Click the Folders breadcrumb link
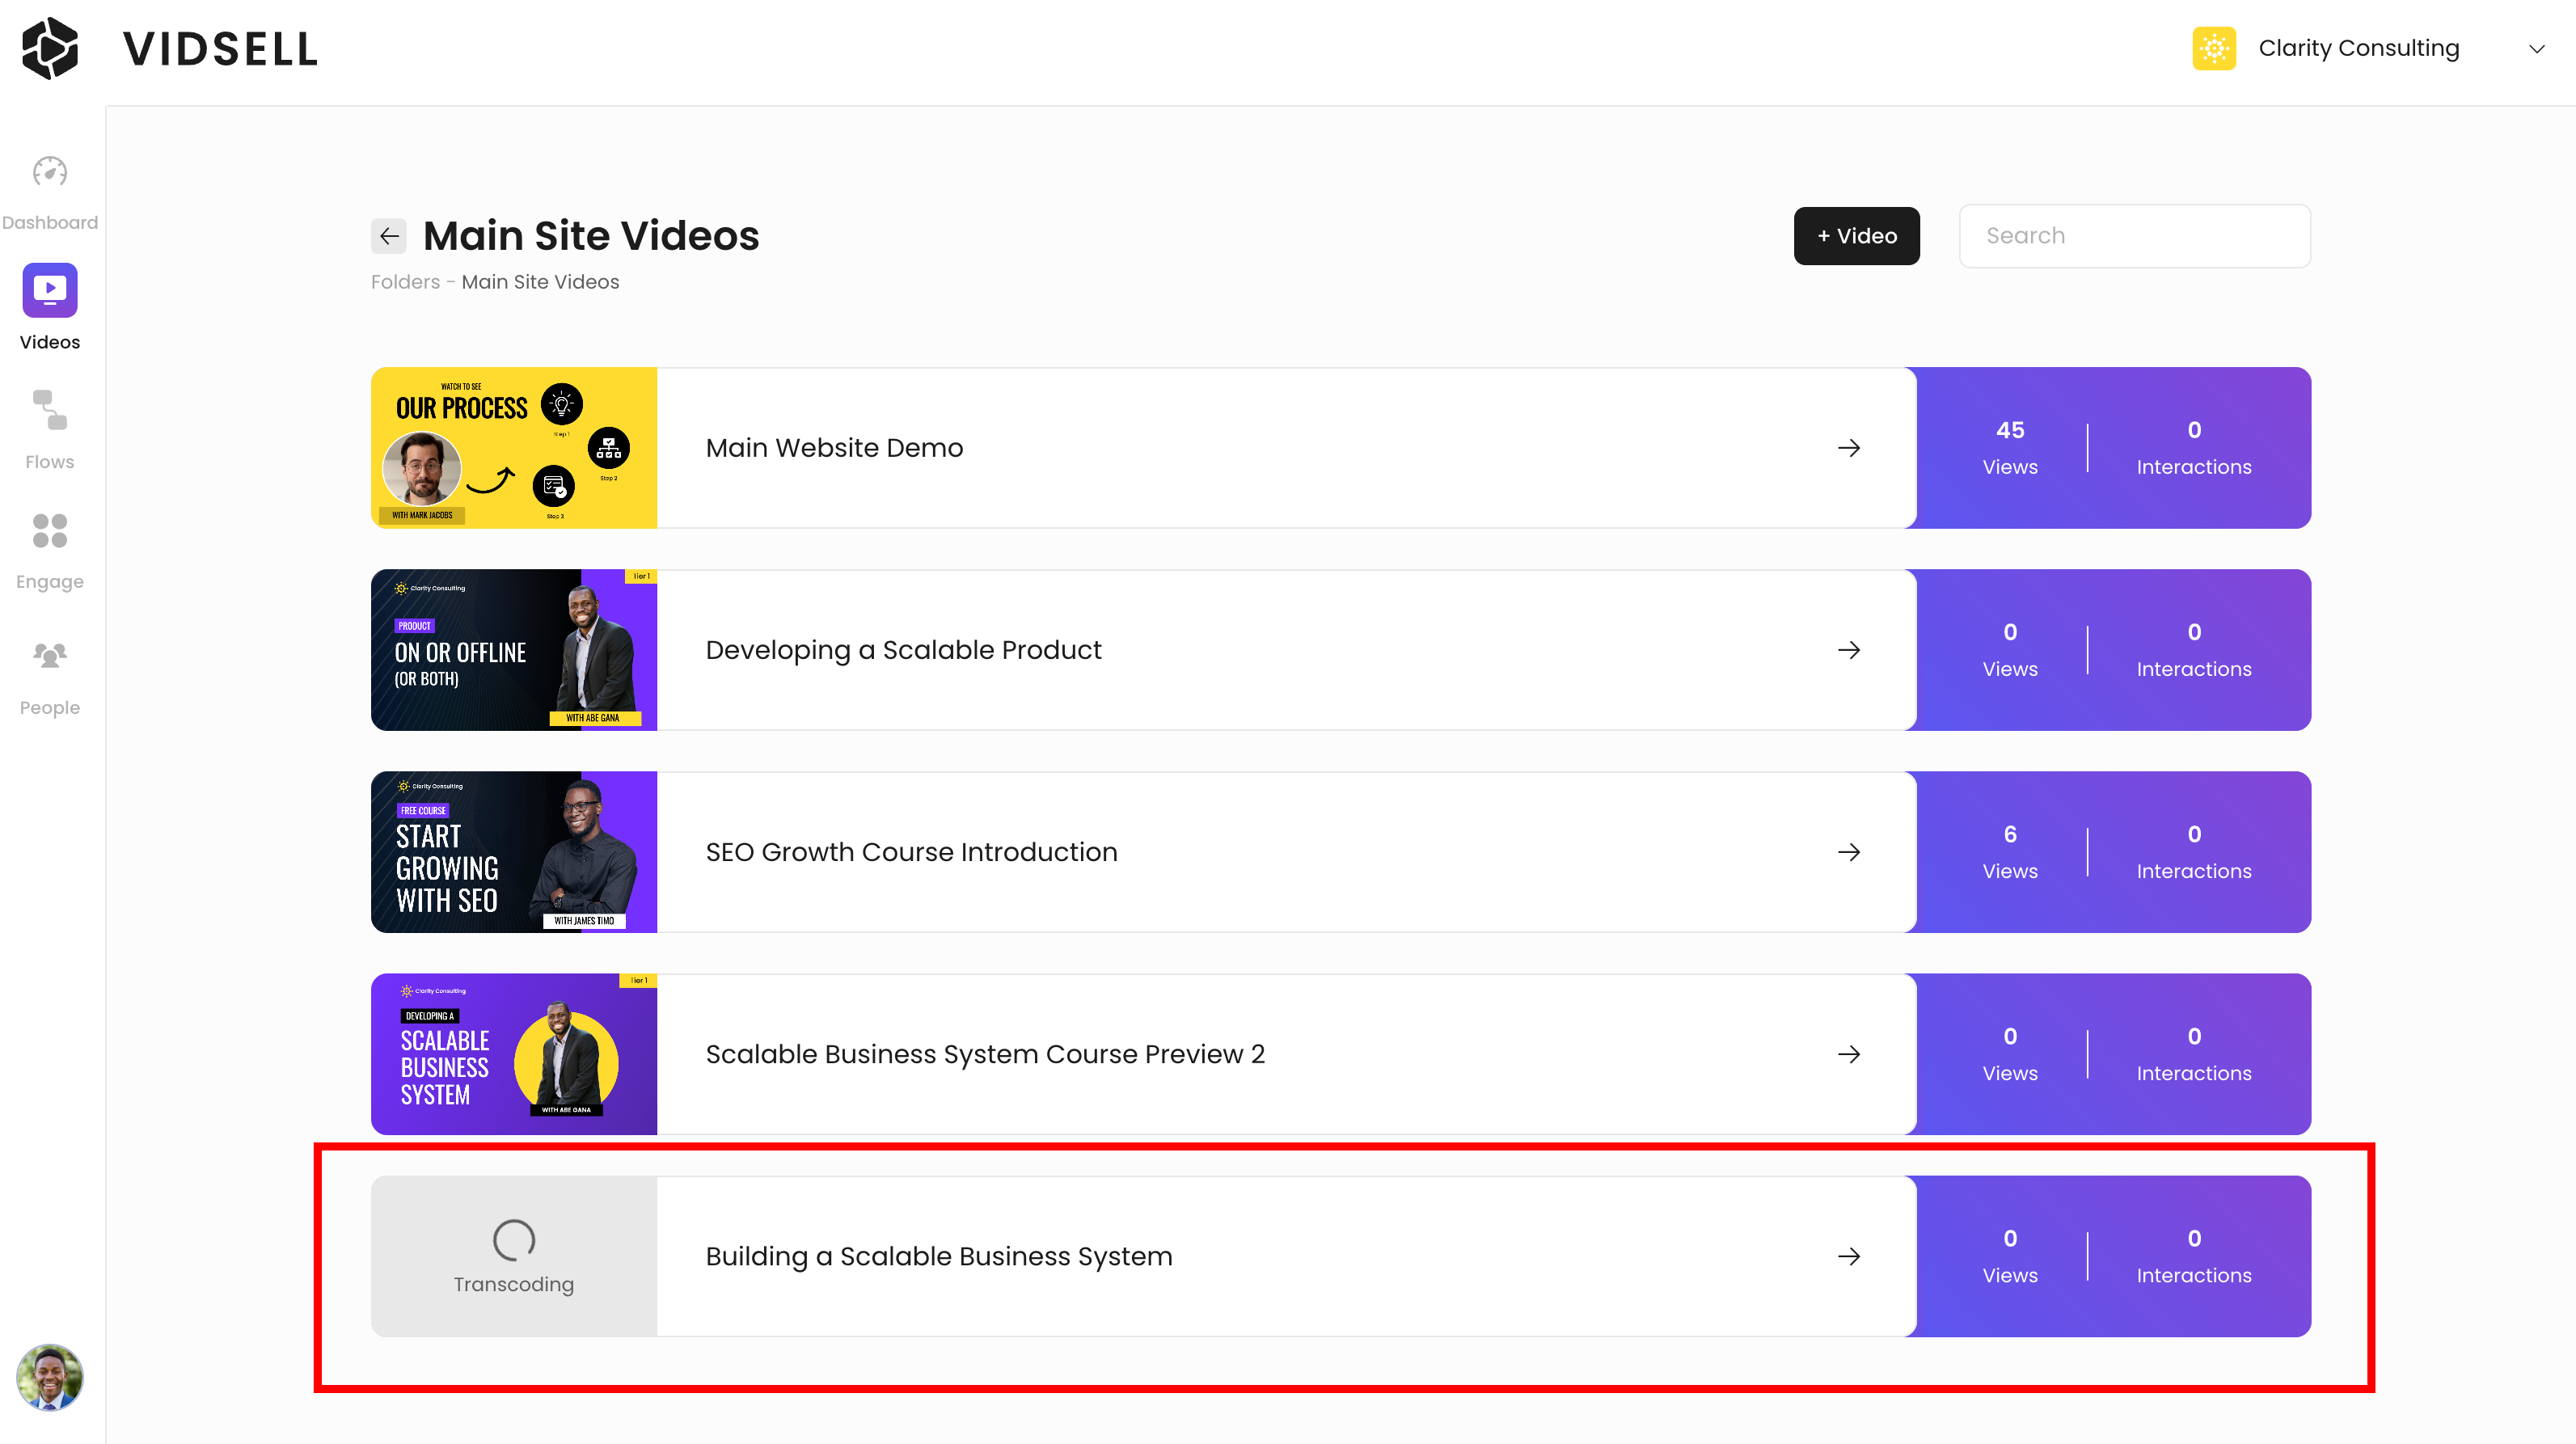 click(x=405, y=282)
